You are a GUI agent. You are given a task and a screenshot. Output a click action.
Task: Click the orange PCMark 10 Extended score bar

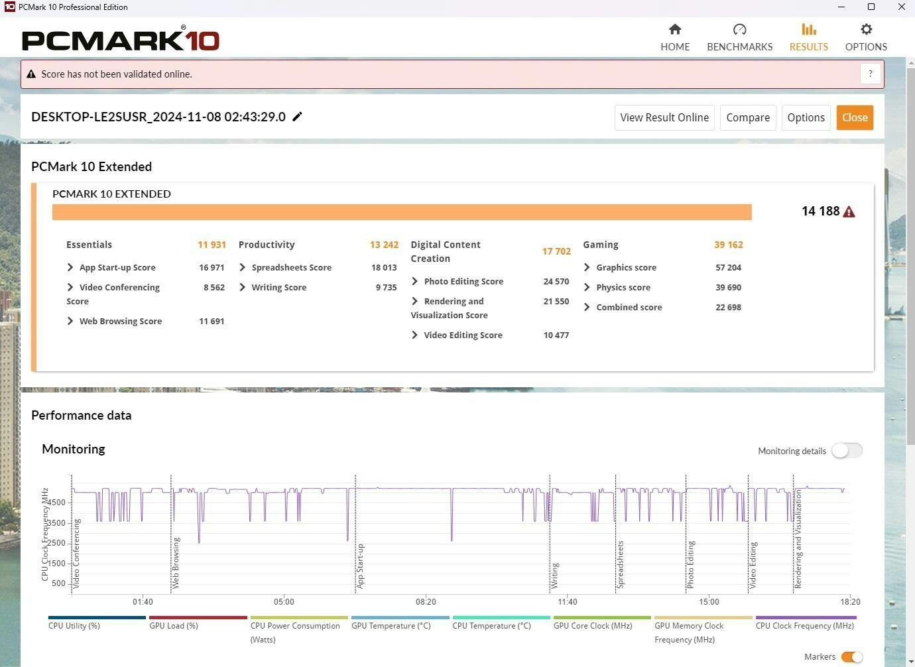click(x=402, y=212)
